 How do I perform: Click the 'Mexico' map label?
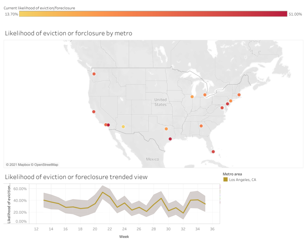click(x=153, y=159)
